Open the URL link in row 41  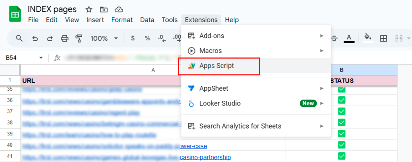pyautogui.click(x=205, y=157)
